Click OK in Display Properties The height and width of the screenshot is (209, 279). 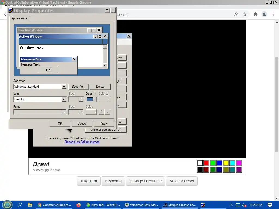coord(60,124)
